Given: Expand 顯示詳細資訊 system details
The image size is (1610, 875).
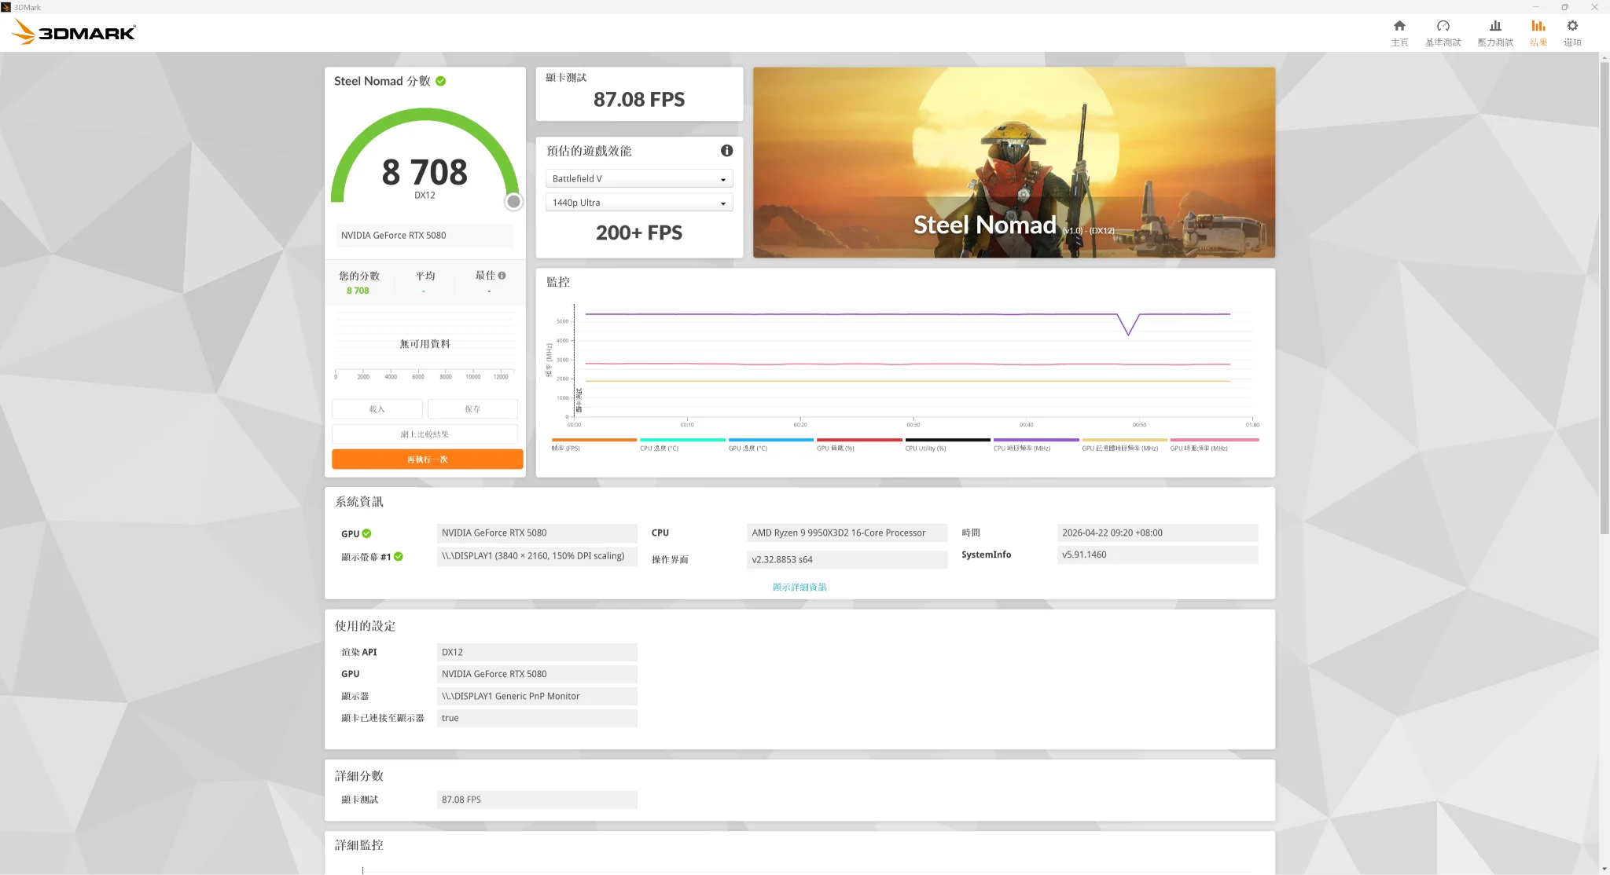Looking at the screenshot, I should (799, 587).
